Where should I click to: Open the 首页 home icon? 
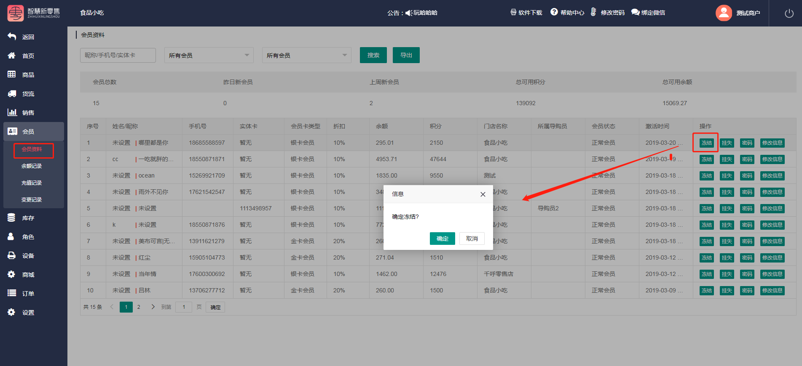12,56
